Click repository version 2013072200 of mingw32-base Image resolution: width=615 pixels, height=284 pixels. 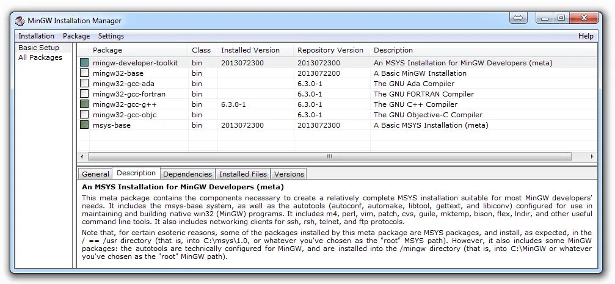click(318, 73)
